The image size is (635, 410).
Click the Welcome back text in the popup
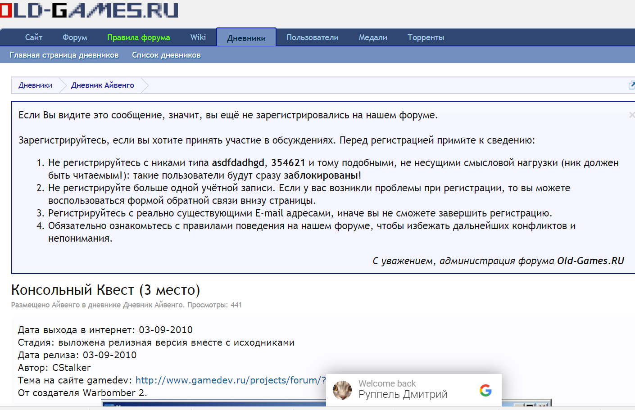[387, 383]
